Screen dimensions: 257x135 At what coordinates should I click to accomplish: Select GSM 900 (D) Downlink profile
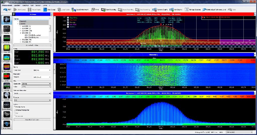[x=32, y=35]
